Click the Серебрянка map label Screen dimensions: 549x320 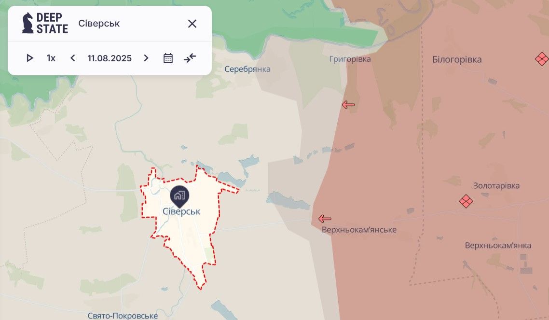(x=247, y=69)
